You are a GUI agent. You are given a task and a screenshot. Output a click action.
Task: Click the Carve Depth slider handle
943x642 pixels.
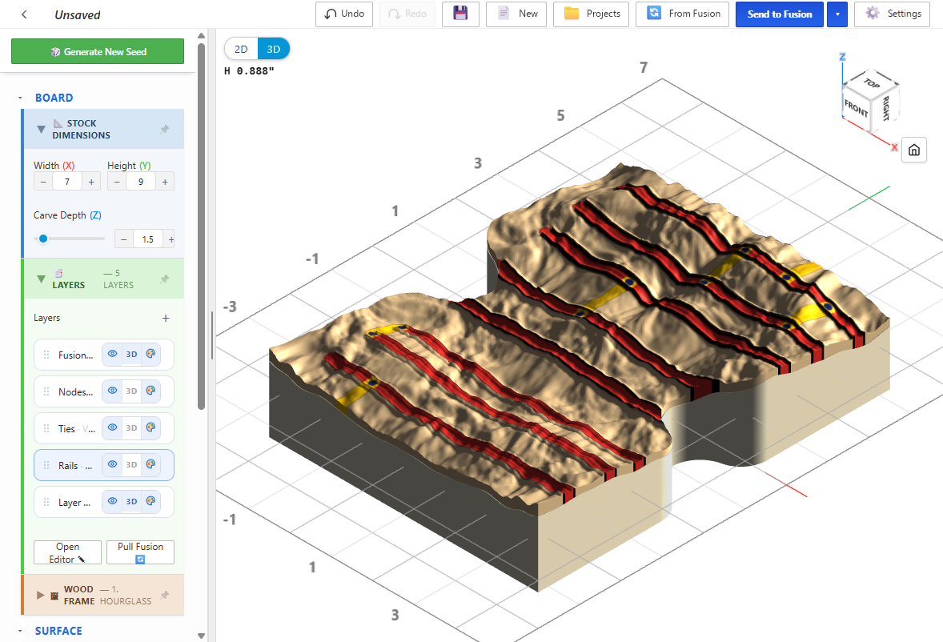(42, 239)
